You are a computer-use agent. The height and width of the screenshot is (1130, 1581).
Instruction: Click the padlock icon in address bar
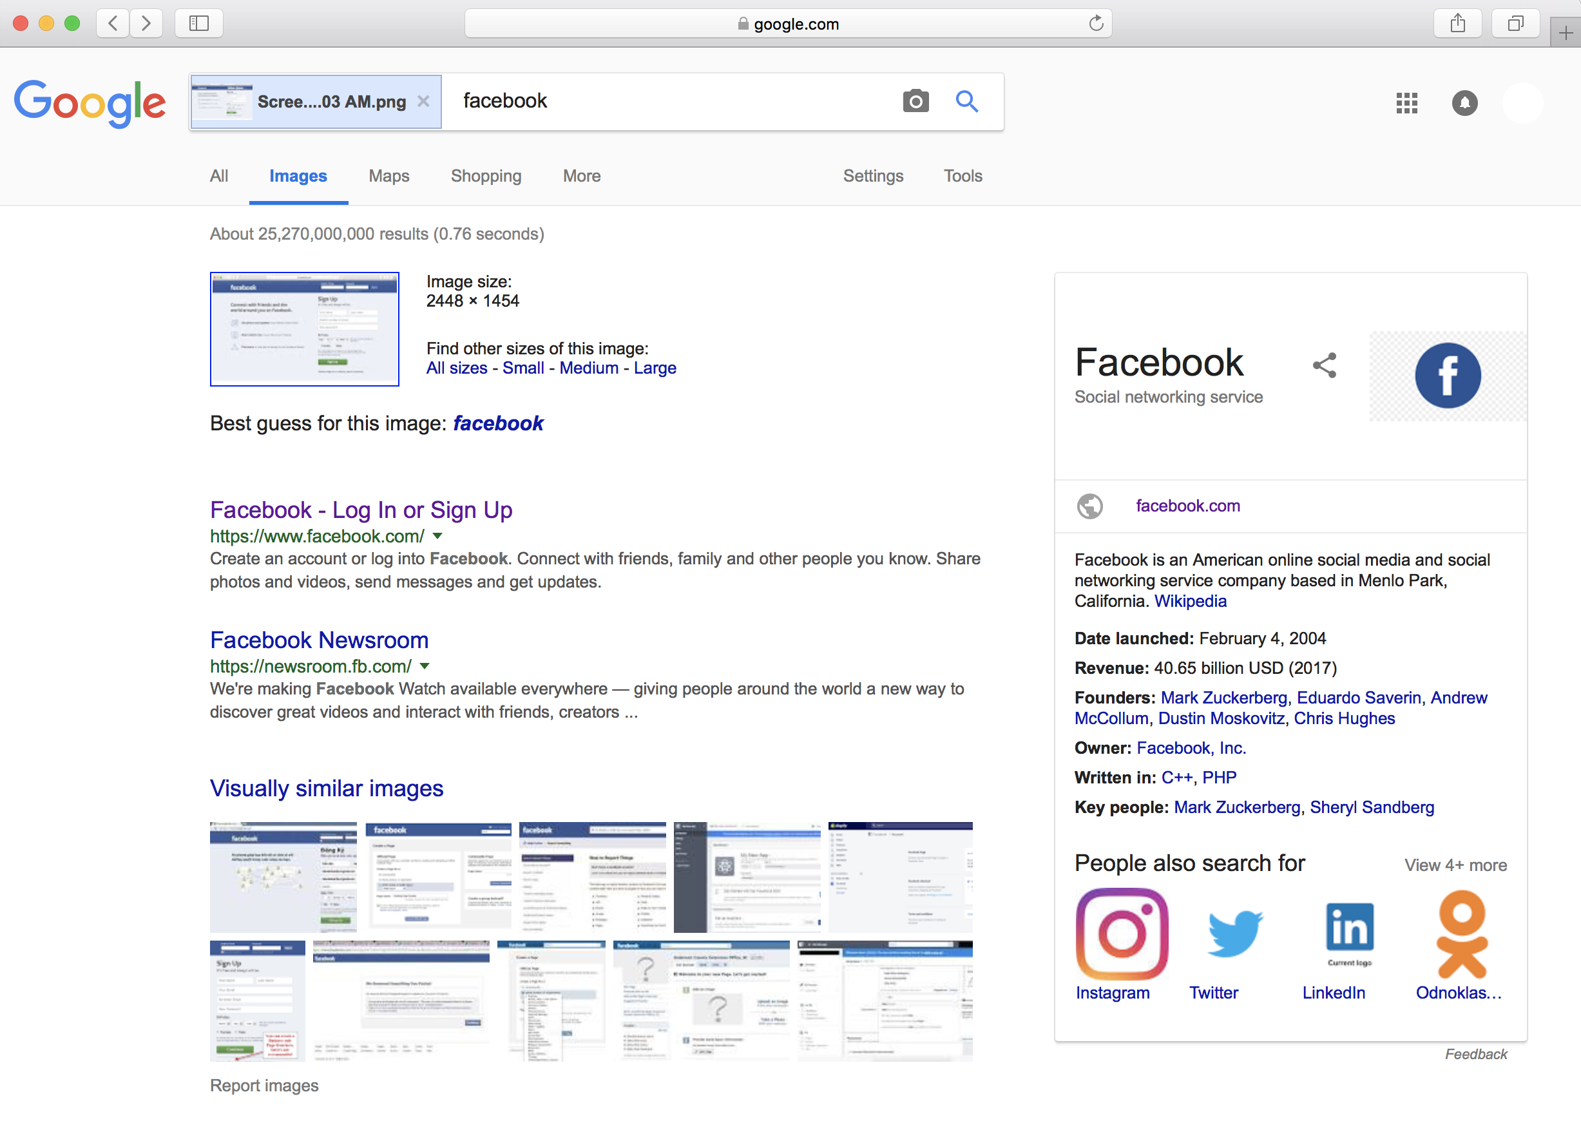tap(743, 24)
